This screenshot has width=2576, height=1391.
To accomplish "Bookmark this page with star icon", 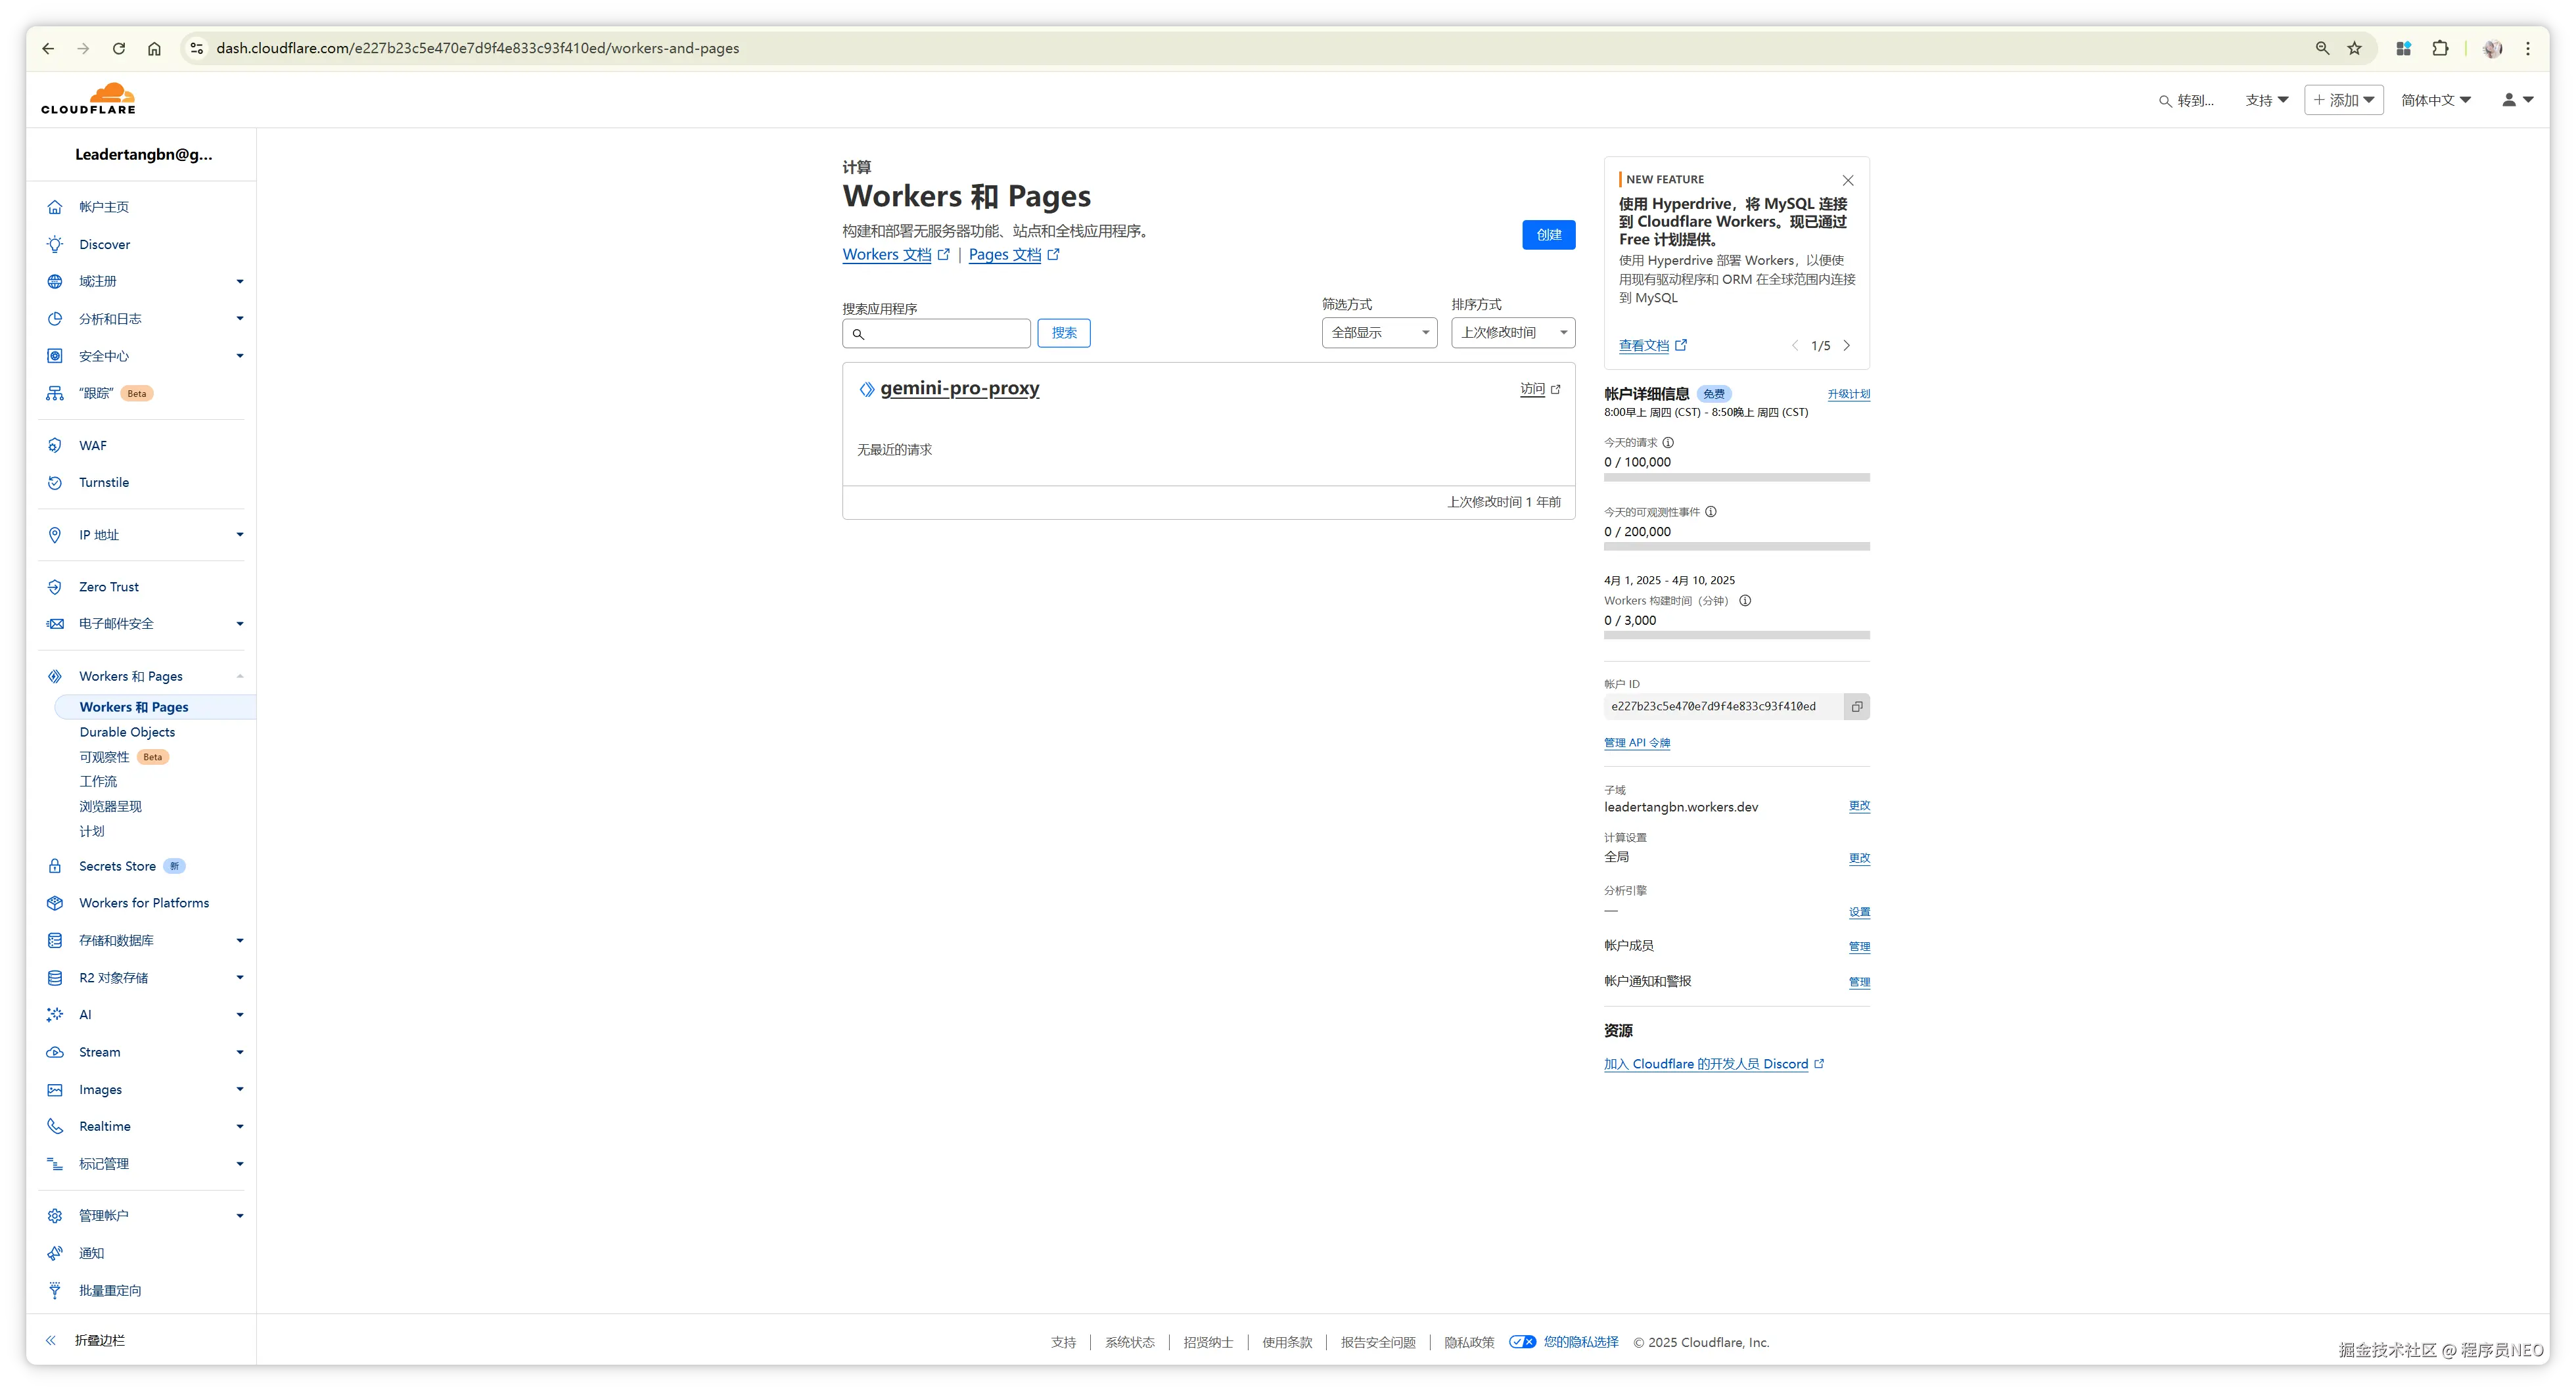I will (x=2354, y=48).
